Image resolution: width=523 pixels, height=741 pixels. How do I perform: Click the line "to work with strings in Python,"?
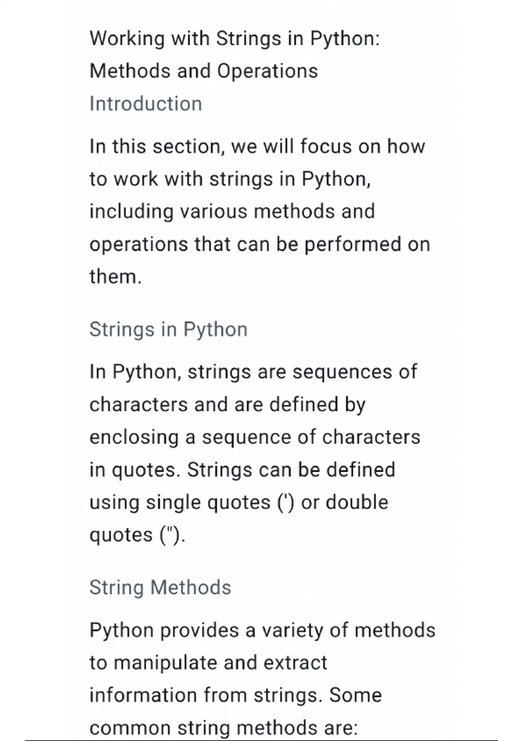(230, 179)
